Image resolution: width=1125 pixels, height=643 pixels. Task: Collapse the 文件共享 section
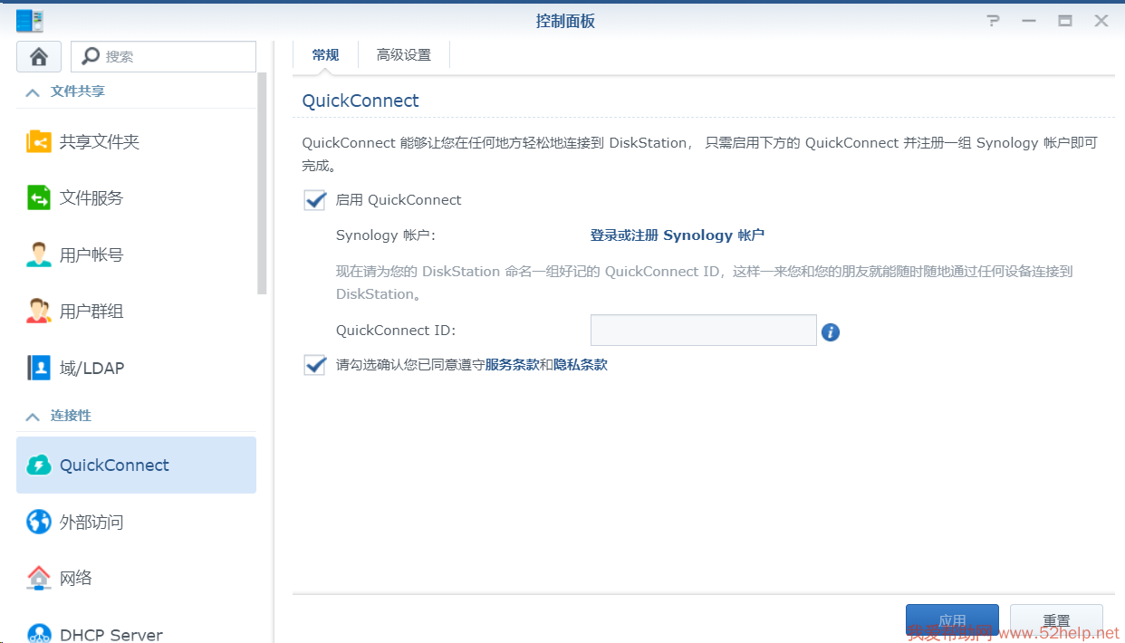tap(34, 92)
